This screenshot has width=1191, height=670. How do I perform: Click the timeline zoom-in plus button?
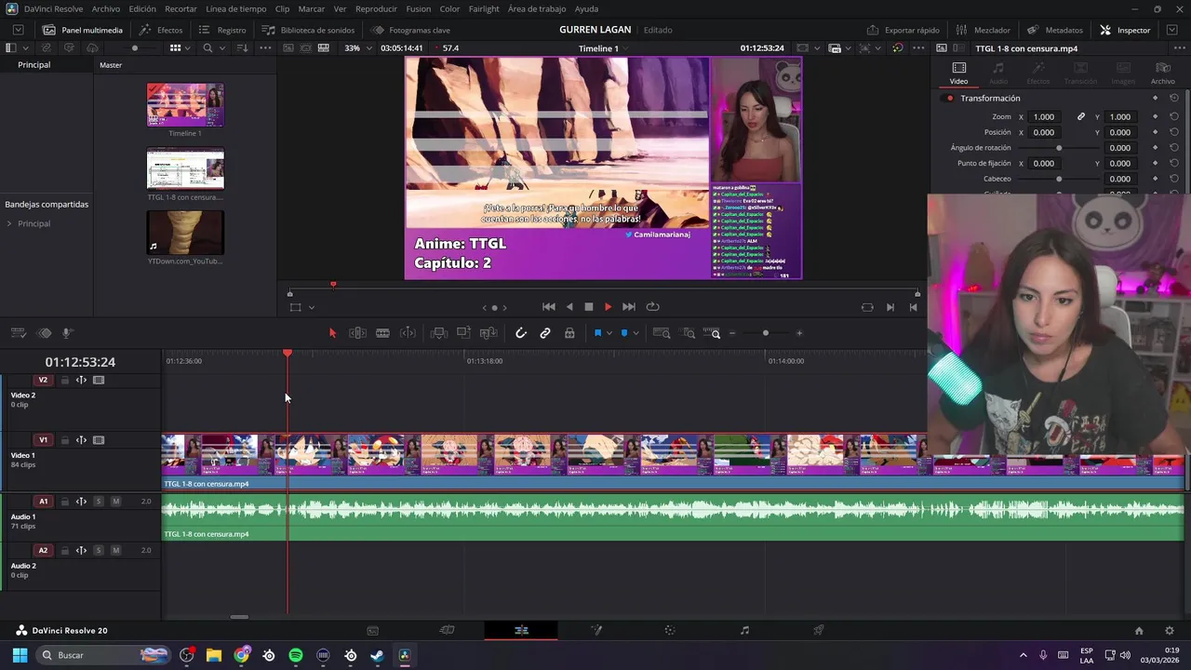tap(799, 333)
